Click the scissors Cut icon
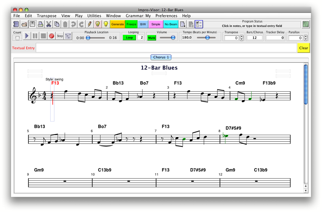The image size is (322, 212). (x=49, y=24)
